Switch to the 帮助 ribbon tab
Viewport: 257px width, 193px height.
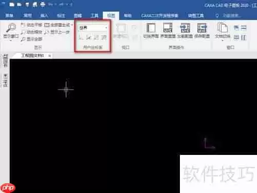click(127, 15)
